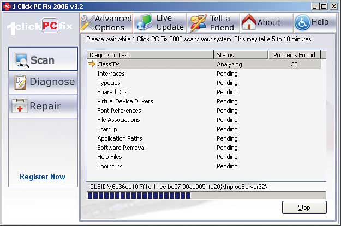Click the people icon for Tell a Friend
The height and width of the screenshot is (226, 341).
point(198,23)
